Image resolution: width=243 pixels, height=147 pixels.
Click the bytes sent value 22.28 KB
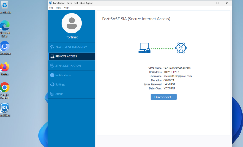click(x=169, y=88)
